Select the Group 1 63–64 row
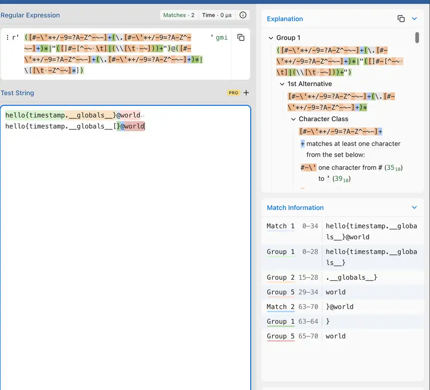This screenshot has width=430, height=390. pyautogui.click(x=343, y=322)
